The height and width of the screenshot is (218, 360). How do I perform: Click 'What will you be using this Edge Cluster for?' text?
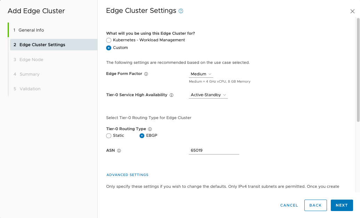pos(150,33)
